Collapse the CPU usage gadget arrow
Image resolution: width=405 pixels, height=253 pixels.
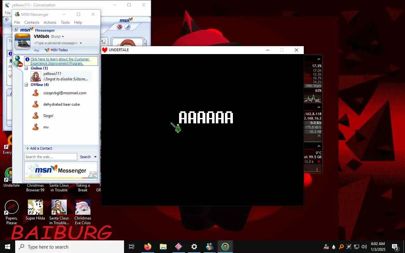pos(319,59)
